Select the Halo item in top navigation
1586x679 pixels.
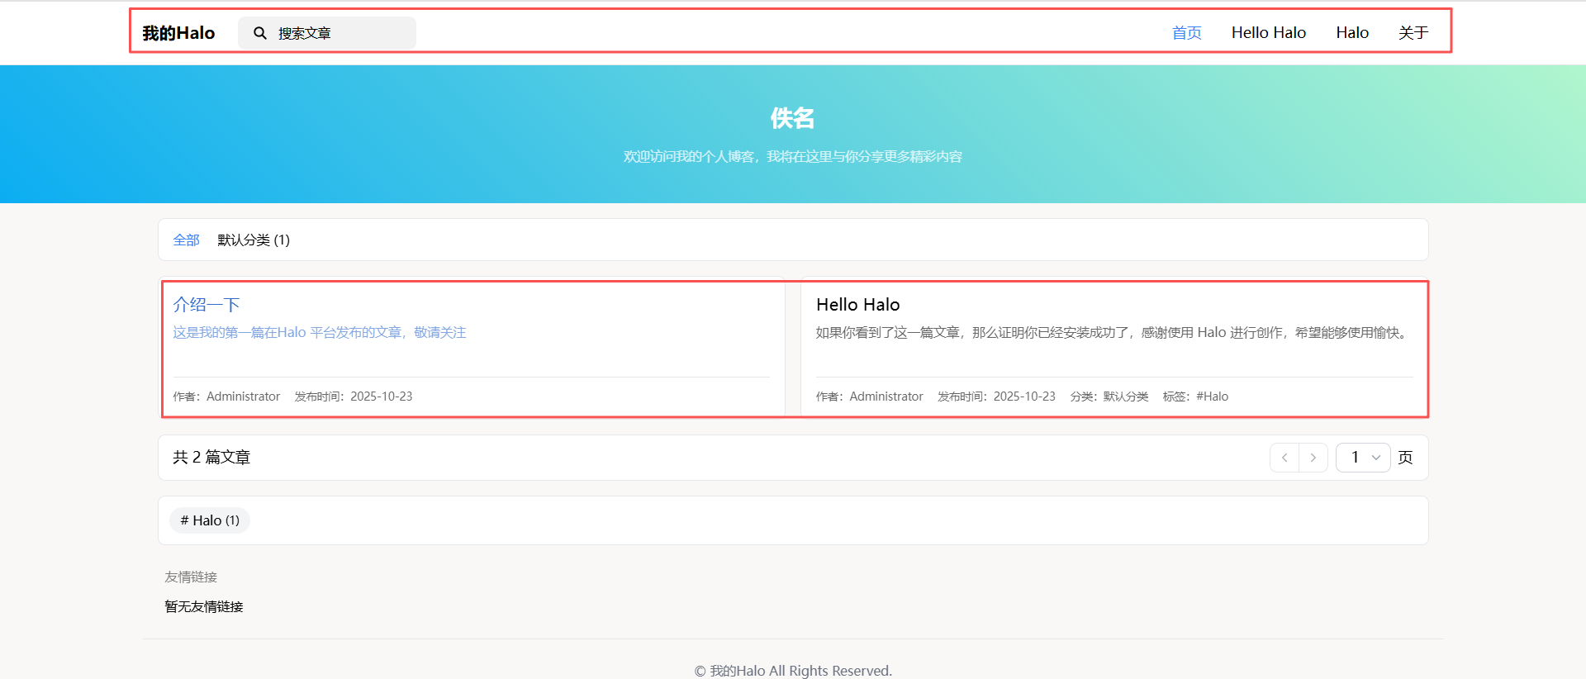pyautogui.click(x=1351, y=33)
